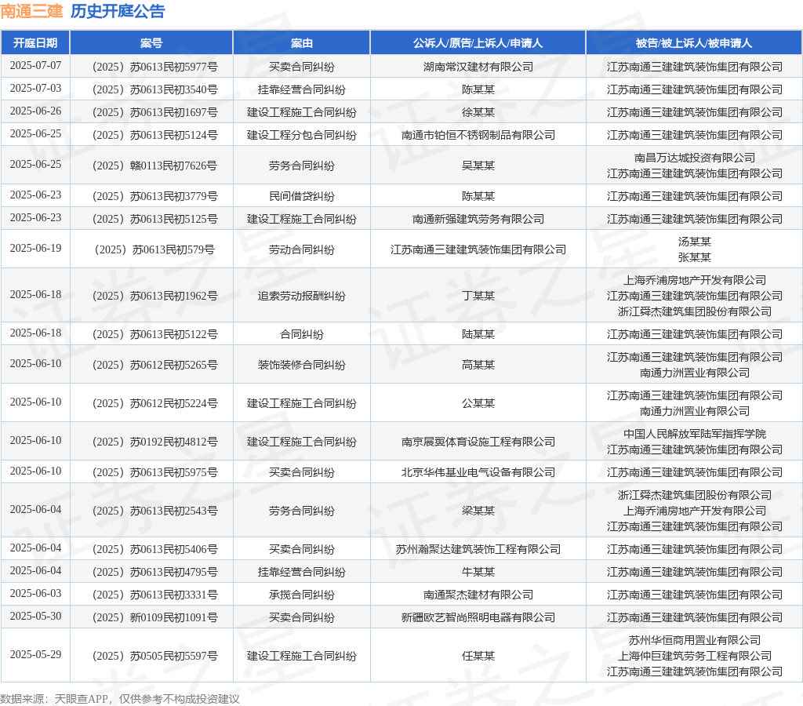Select the 追索劳动报酬纠纷 cause cell
This screenshot has height=706, width=803.
302,297
